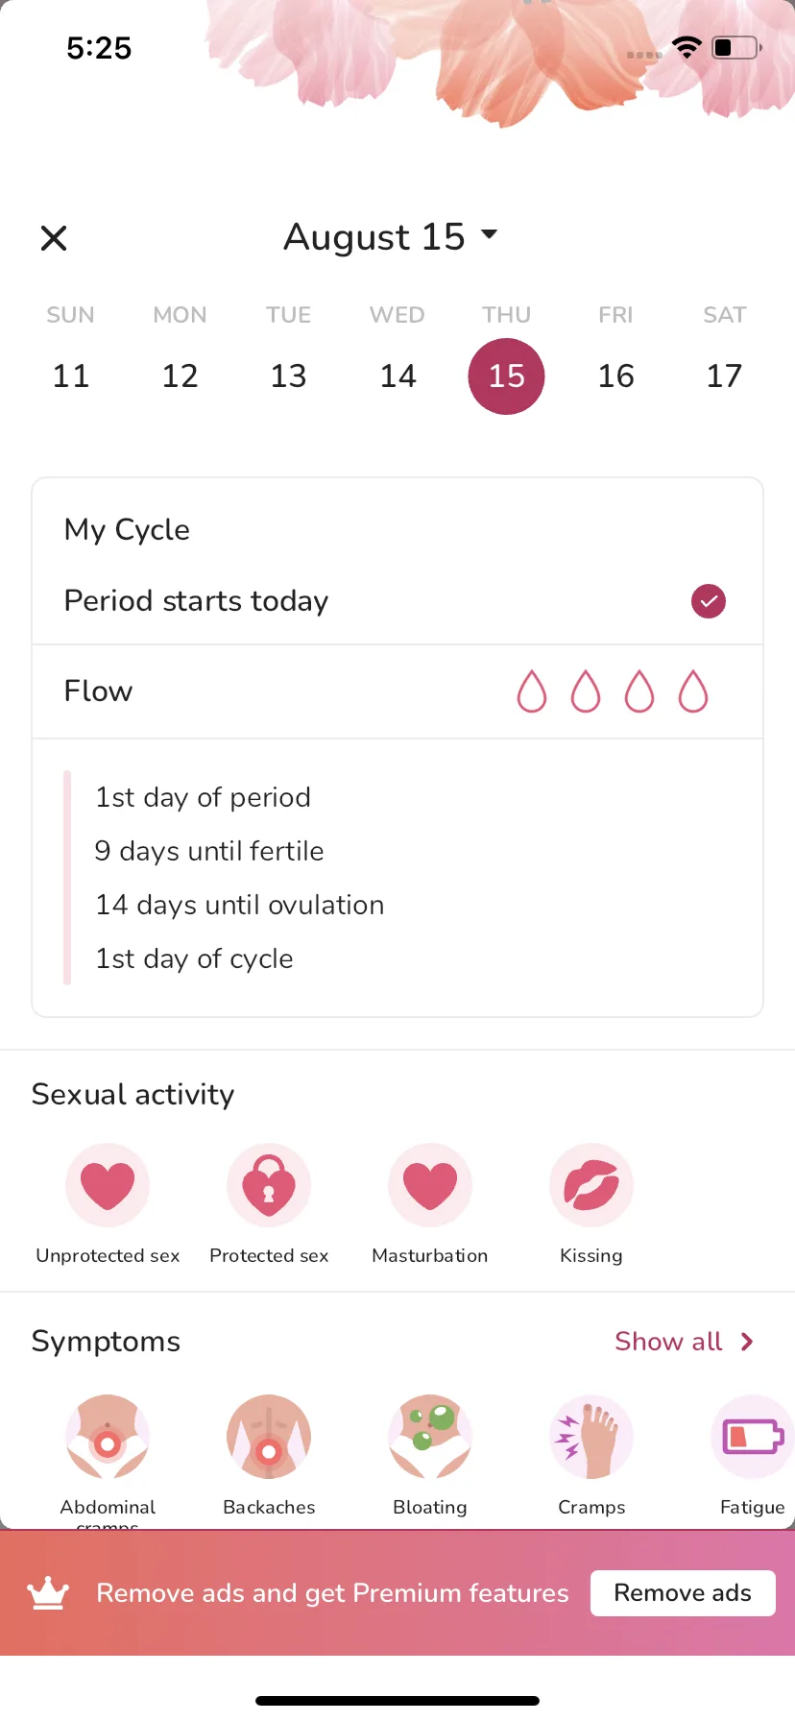This screenshot has width=795, height=1721.
Task: Tap the Remove ads button
Action: (683, 1593)
